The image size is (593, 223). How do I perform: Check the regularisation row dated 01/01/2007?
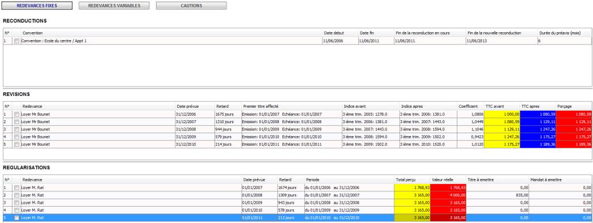point(16,187)
